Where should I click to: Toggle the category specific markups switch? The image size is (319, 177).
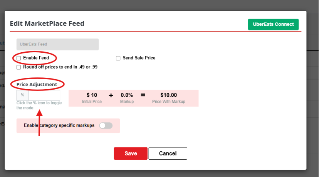pos(106,125)
